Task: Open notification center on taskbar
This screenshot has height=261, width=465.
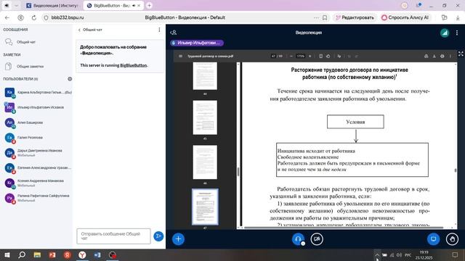Action: [455, 254]
